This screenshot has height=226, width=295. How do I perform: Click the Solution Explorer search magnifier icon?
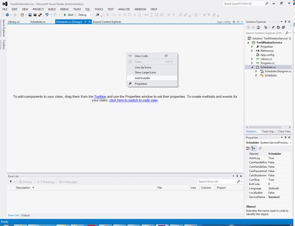(x=287, y=33)
